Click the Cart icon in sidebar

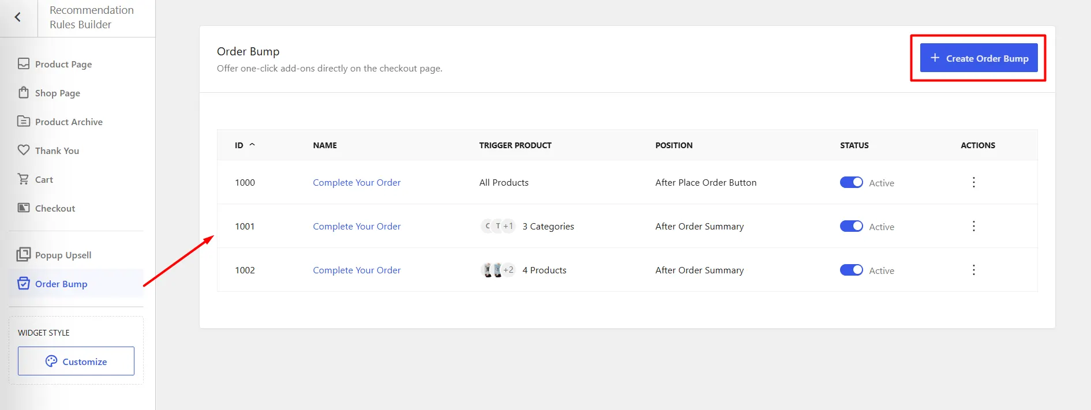(x=24, y=179)
